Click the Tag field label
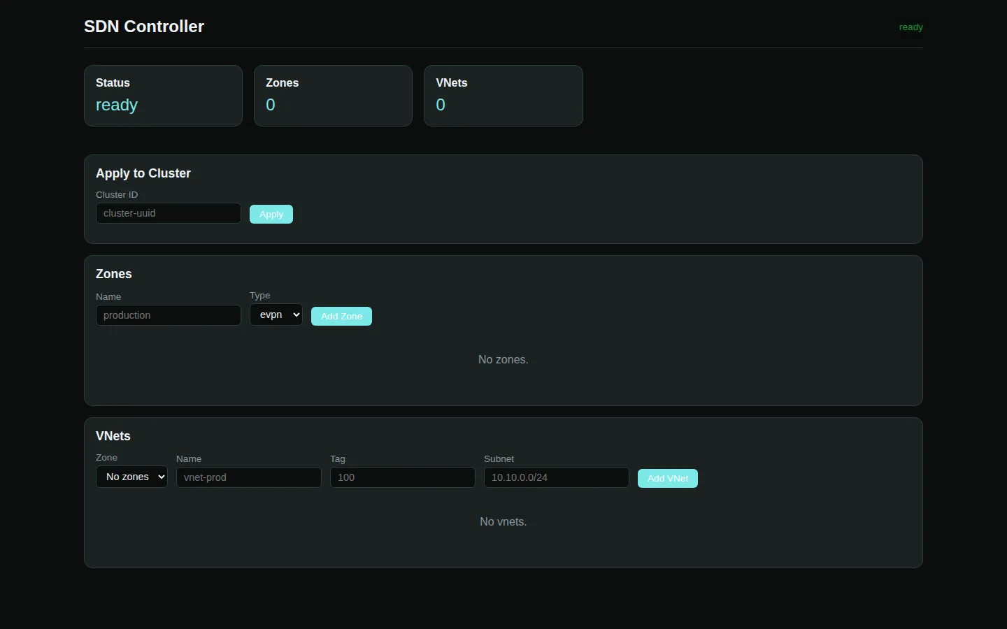The width and height of the screenshot is (1007, 629). [x=338, y=458]
